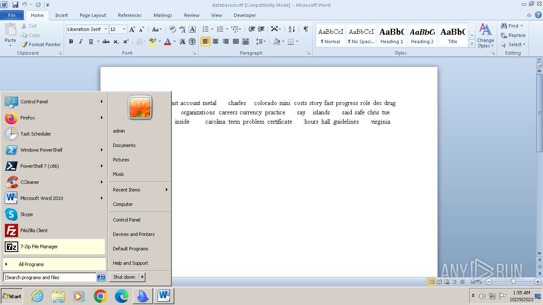Open Internet Explorer from taskbar
Image resolution: width=543 pixels, height=305 pixels.
[37, 296]
